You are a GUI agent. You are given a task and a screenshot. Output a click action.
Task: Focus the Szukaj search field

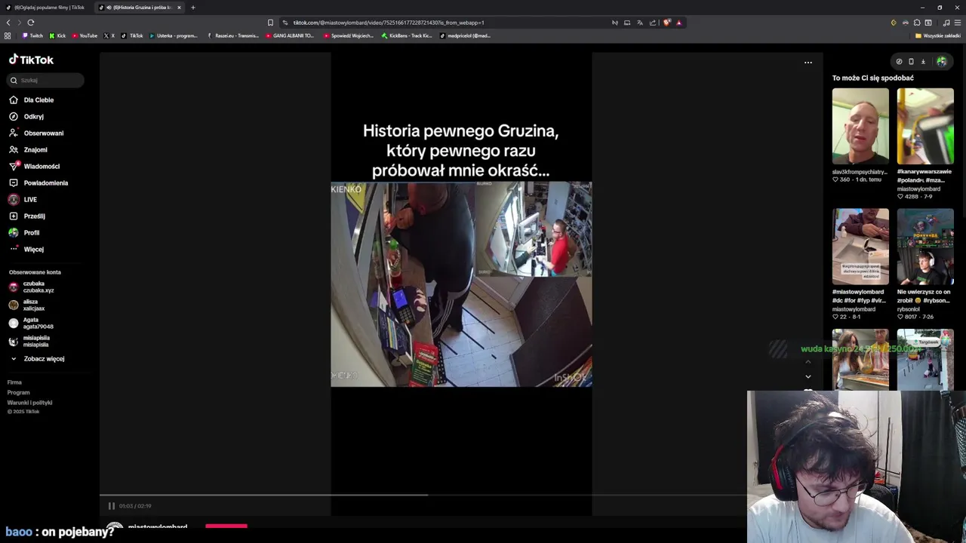tap(47, 80)
